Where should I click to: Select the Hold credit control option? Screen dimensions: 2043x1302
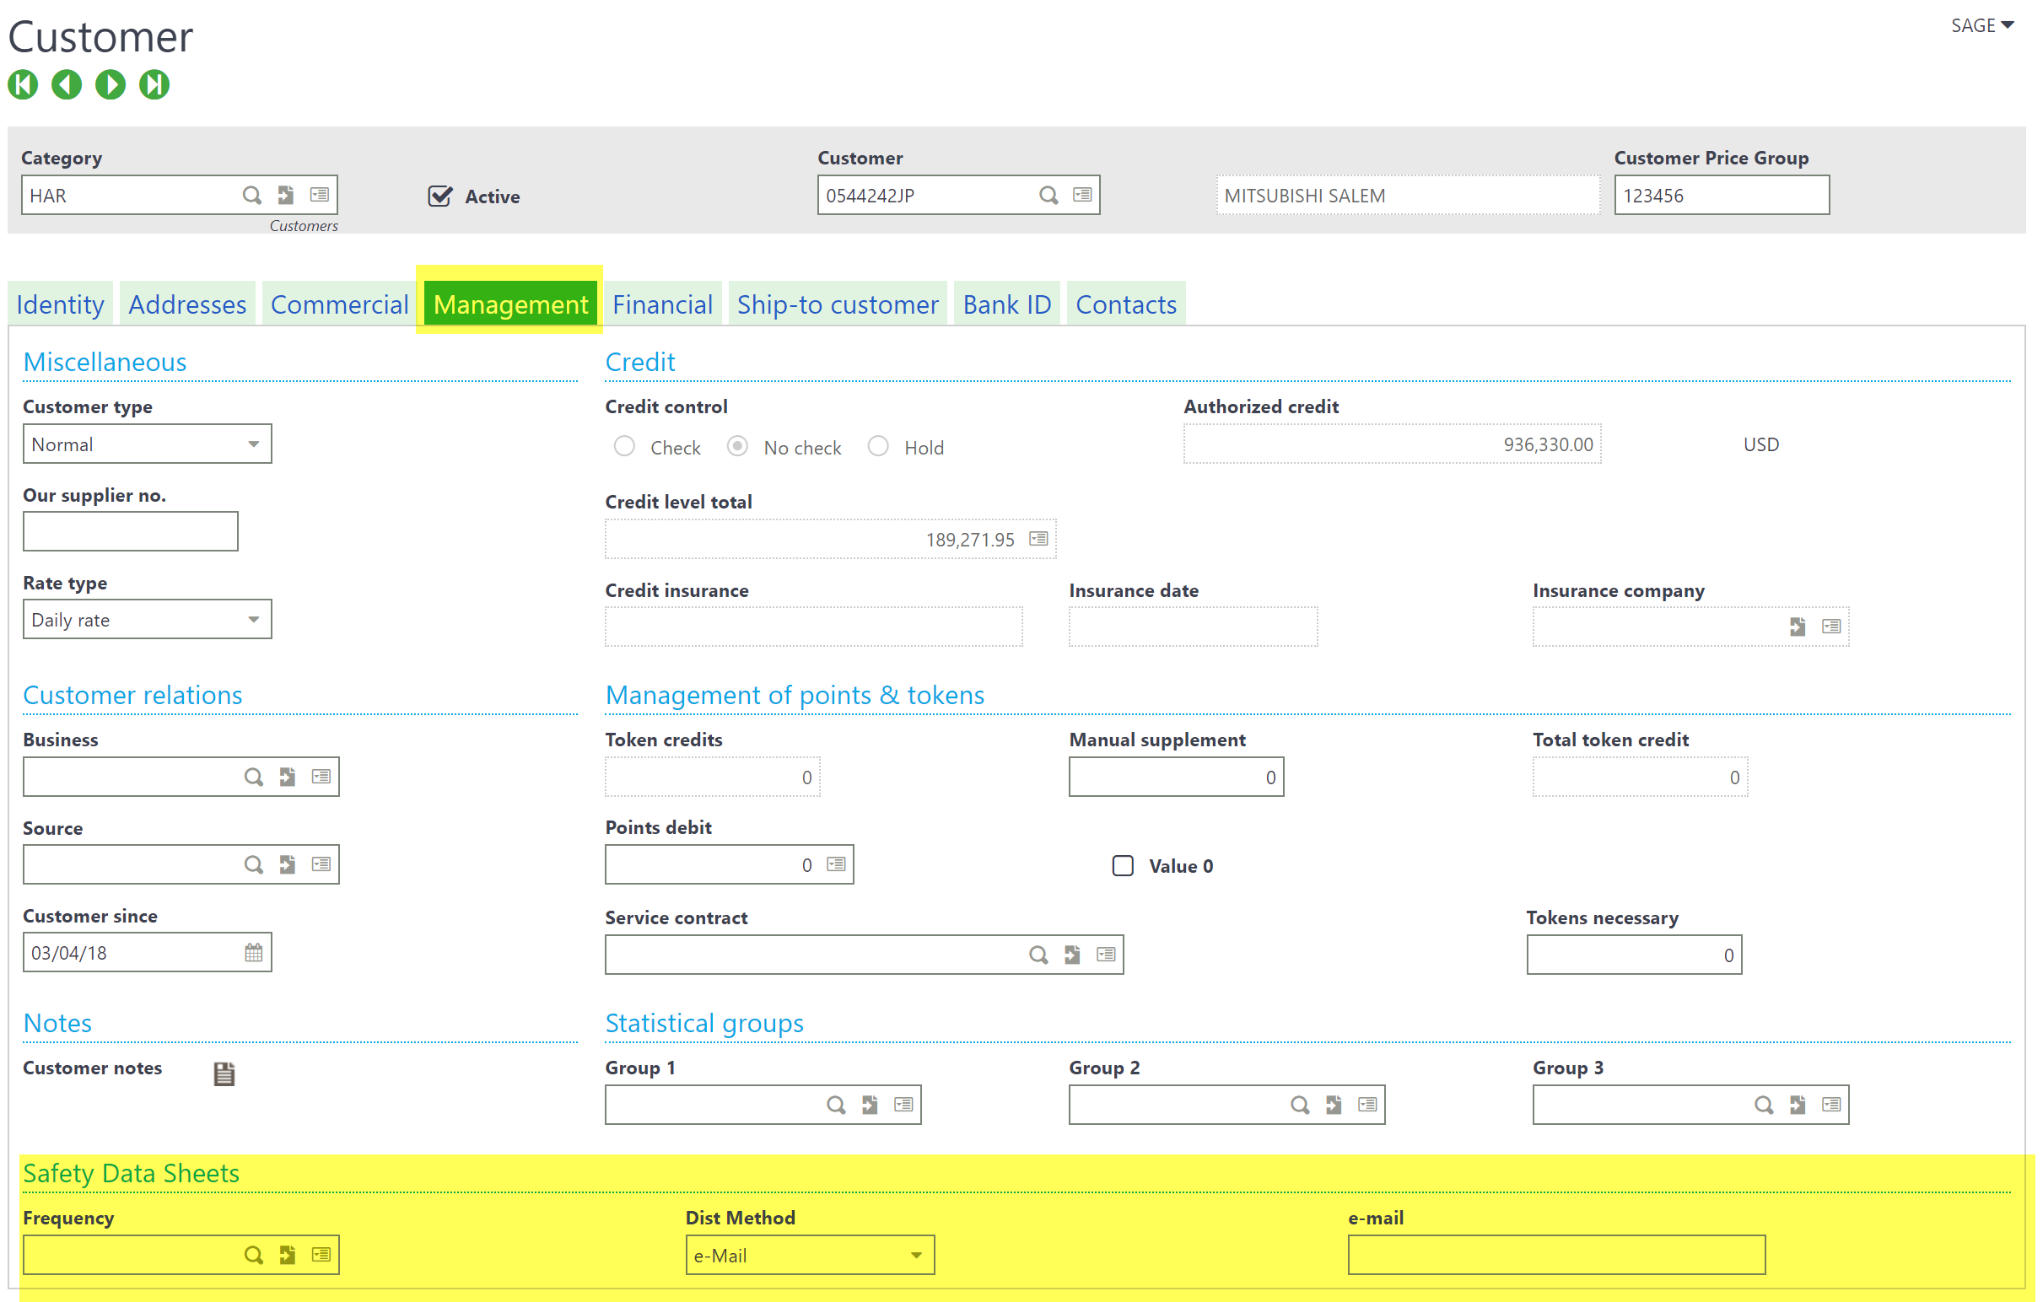coord(878,446)
